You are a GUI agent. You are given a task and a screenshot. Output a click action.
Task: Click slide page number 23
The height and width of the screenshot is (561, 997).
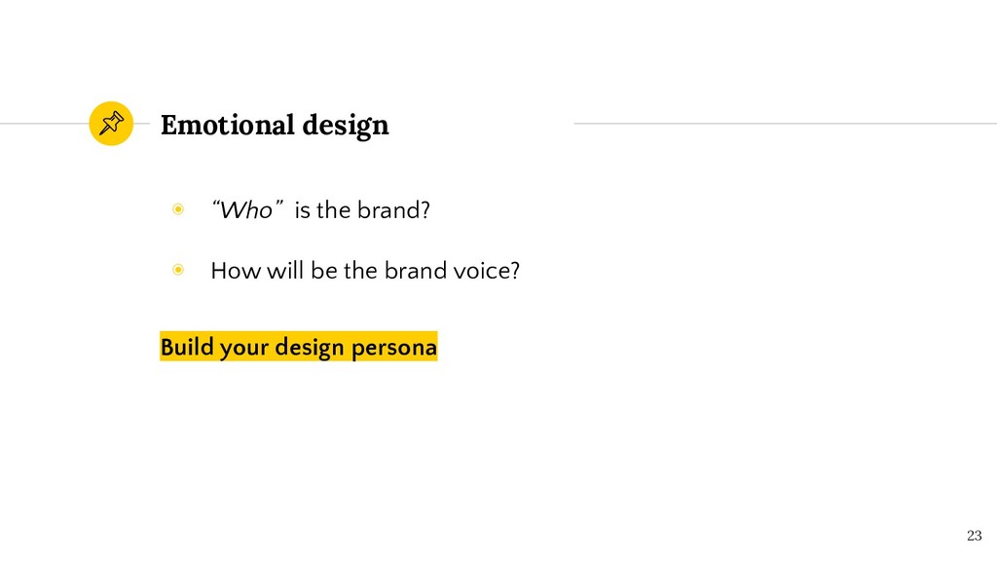[974, 536]
